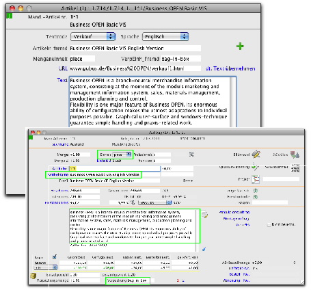Click the blue Einzelpreis label
311x292 pixels.
pos(59,191)
